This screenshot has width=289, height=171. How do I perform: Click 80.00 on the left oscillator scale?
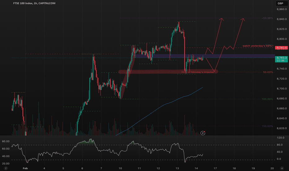6,141
